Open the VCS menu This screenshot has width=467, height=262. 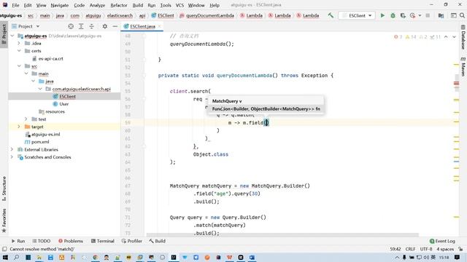180,5
